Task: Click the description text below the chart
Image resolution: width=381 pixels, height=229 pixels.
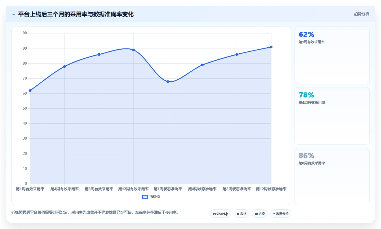Action: coord(95,213)
